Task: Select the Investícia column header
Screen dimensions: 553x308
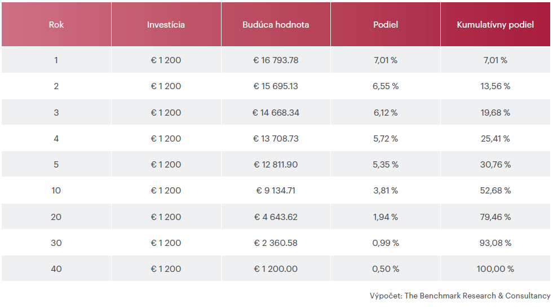Action: point(166,25)
